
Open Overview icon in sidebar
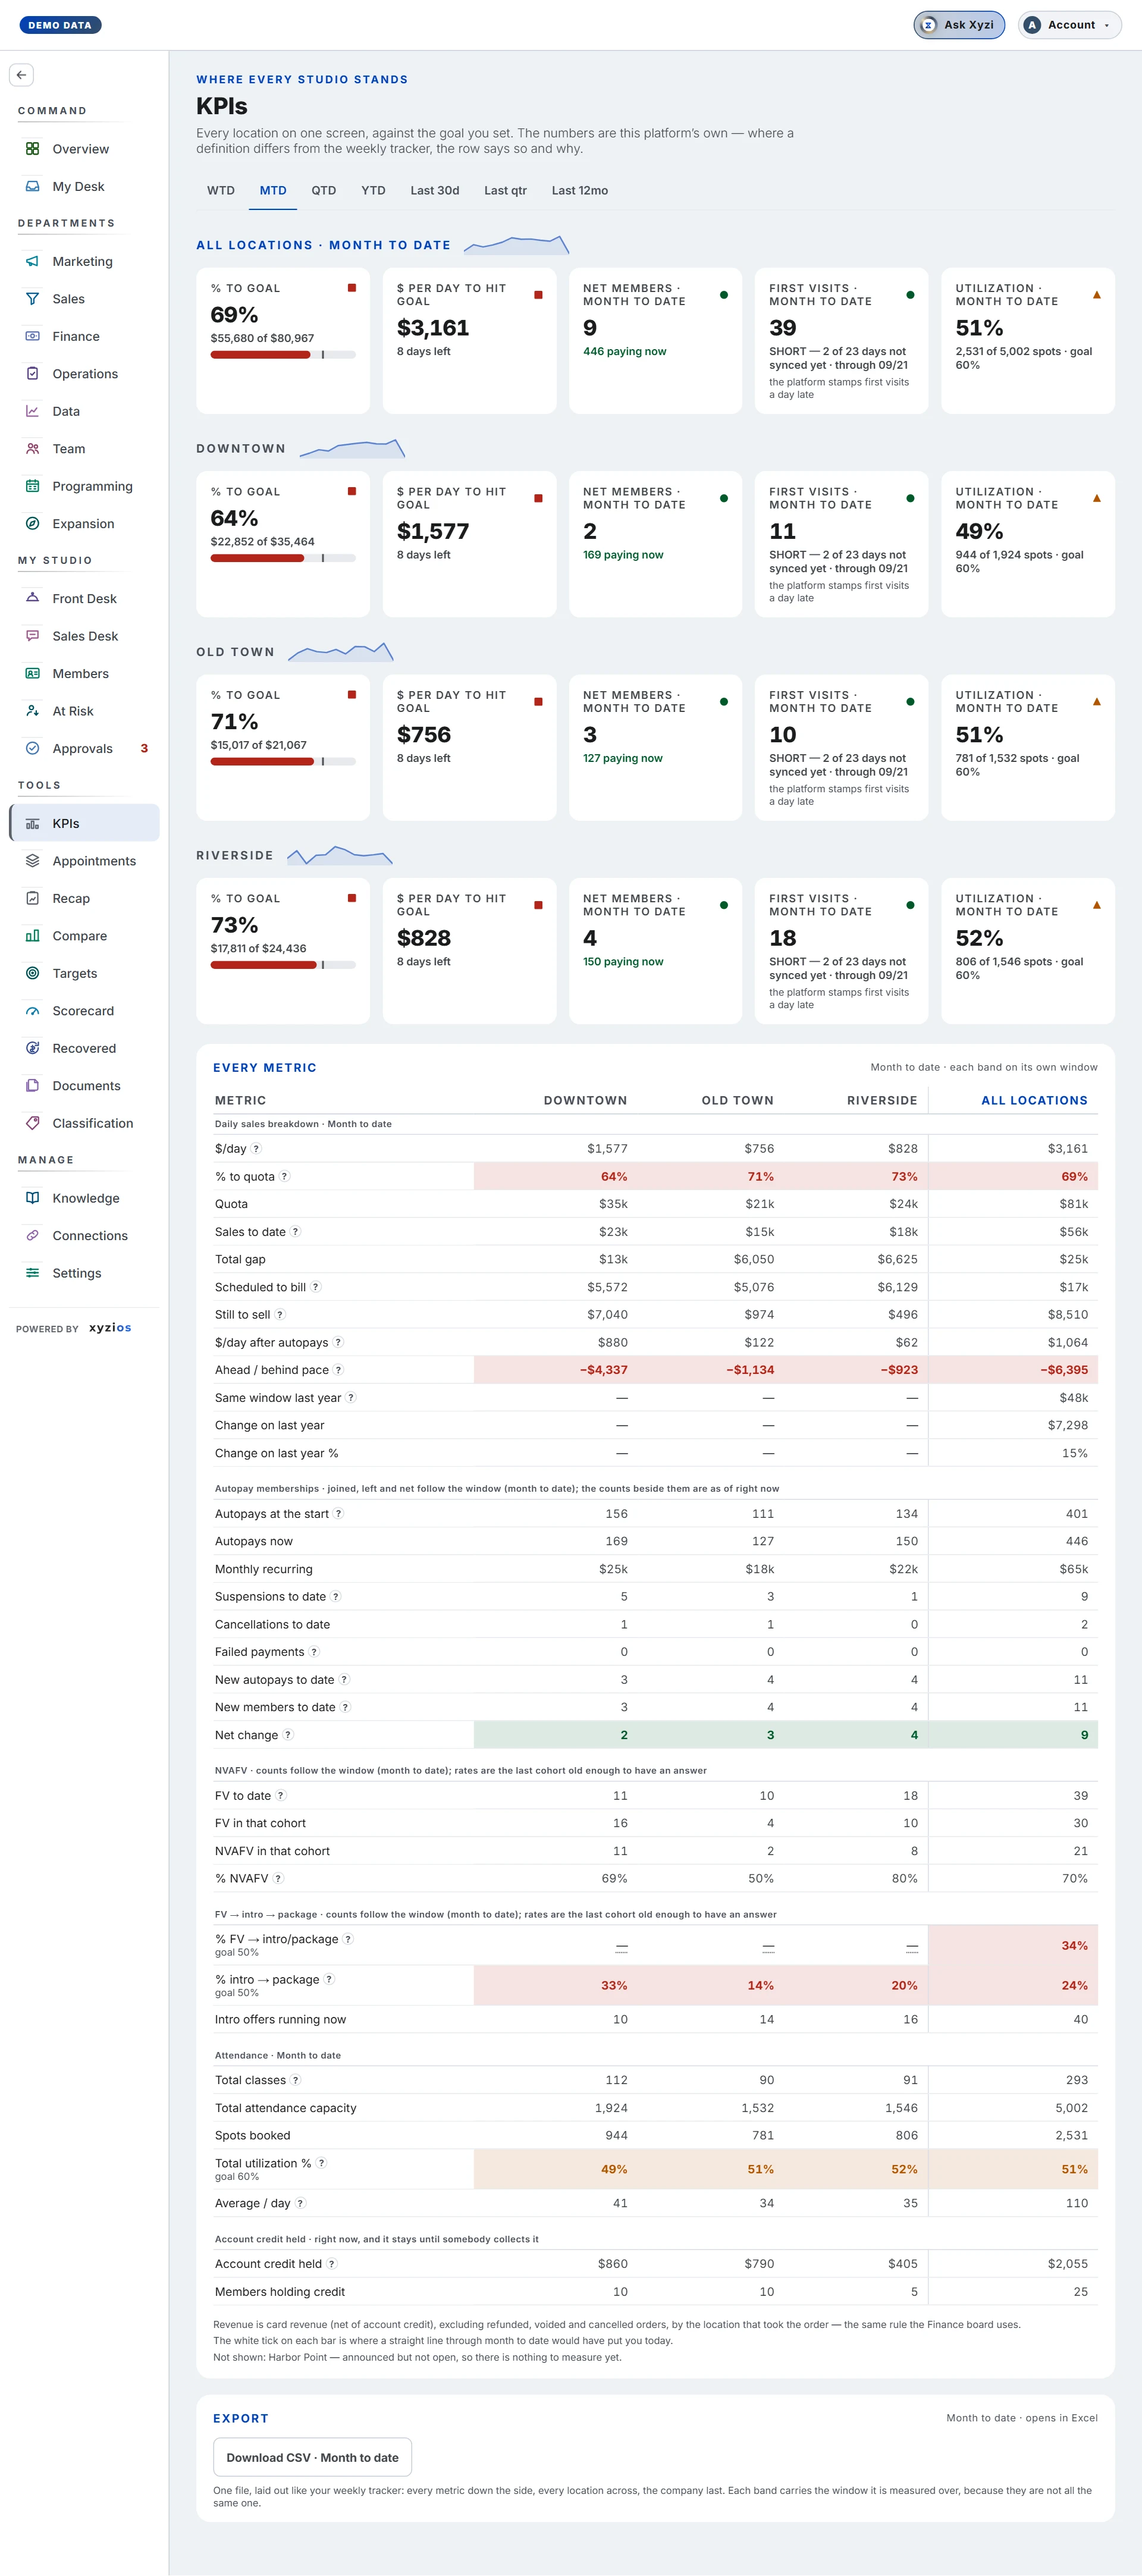click(x=32, y=149)
